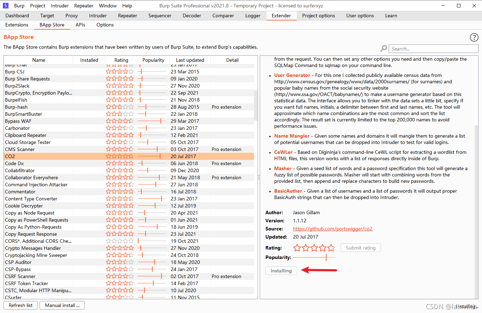Click the third star in the detail Rating
The height and width of the screenshot is (313, 482).
pyautogui.click(x=314, y=248)
